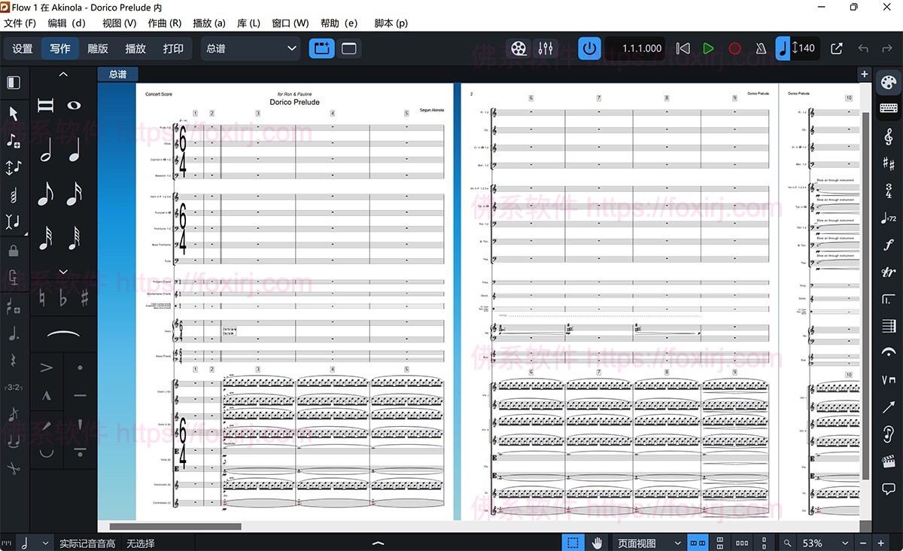Toggle playback activation with the power button
This screenshot has height=551, width=903.
(590, 47)
